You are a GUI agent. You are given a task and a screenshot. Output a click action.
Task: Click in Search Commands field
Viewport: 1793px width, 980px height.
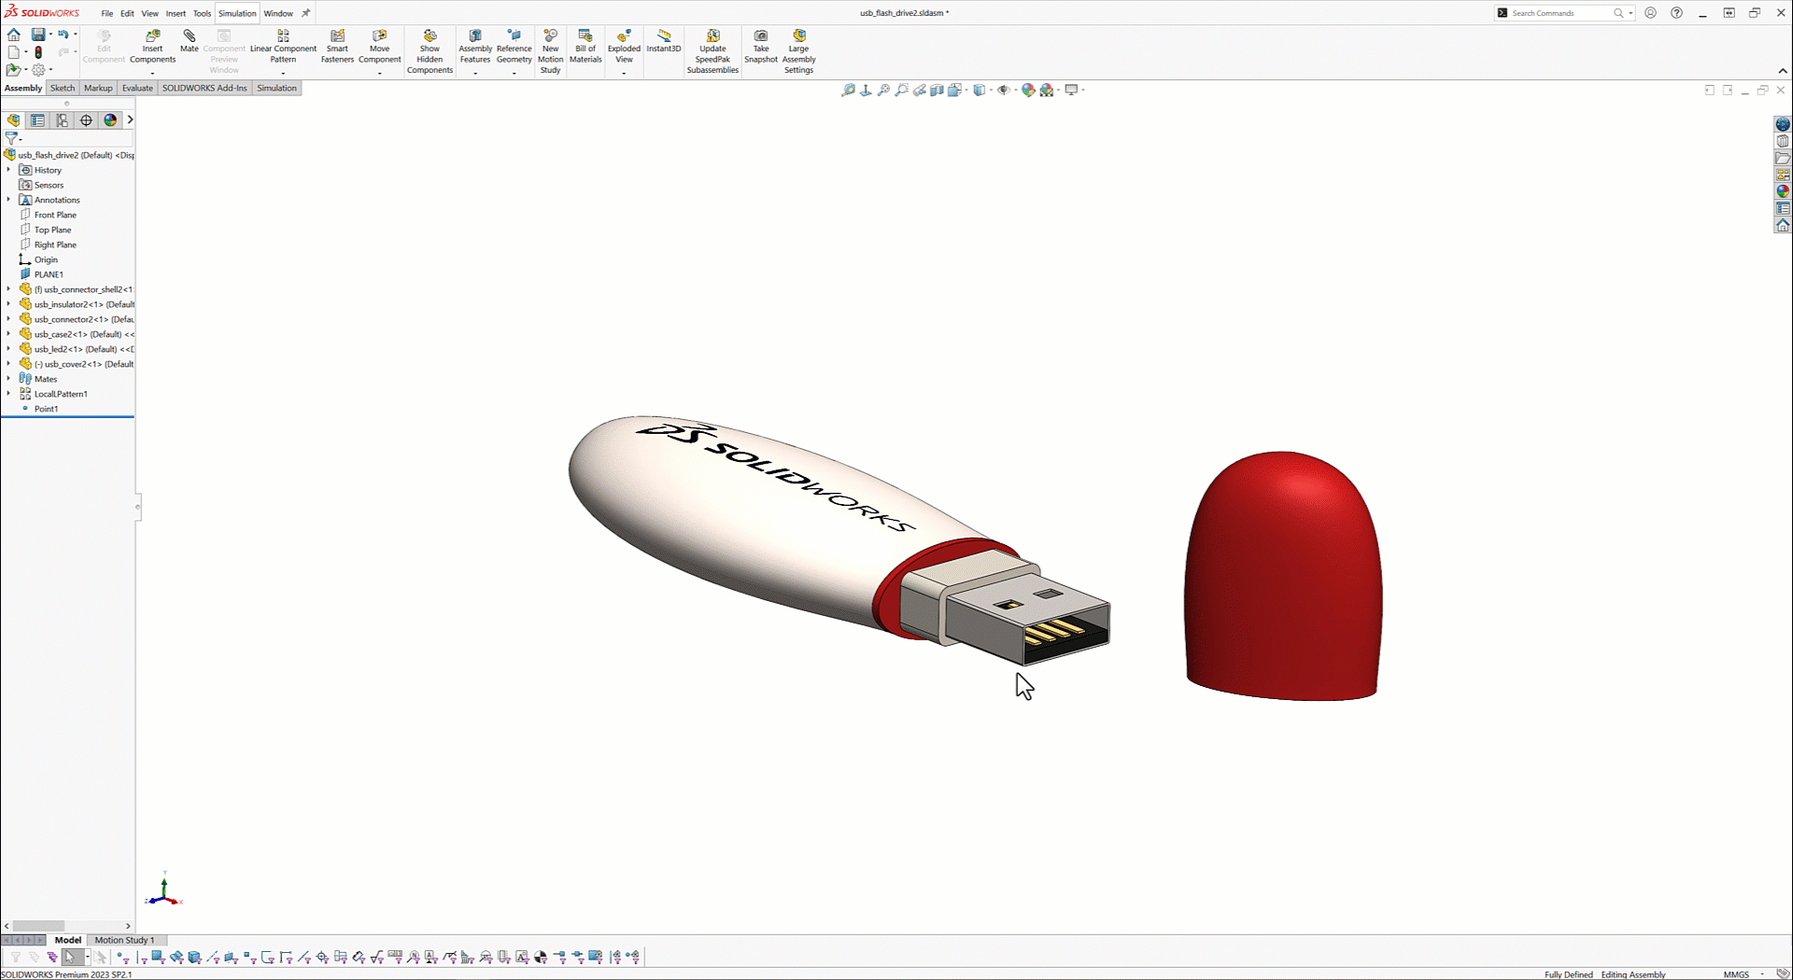pos(1563,13)
